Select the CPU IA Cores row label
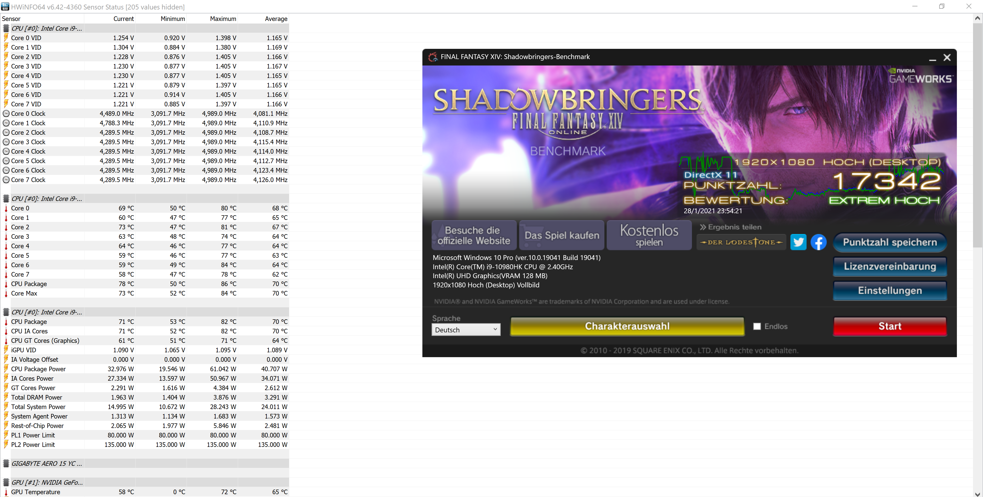 click(29, 331)
